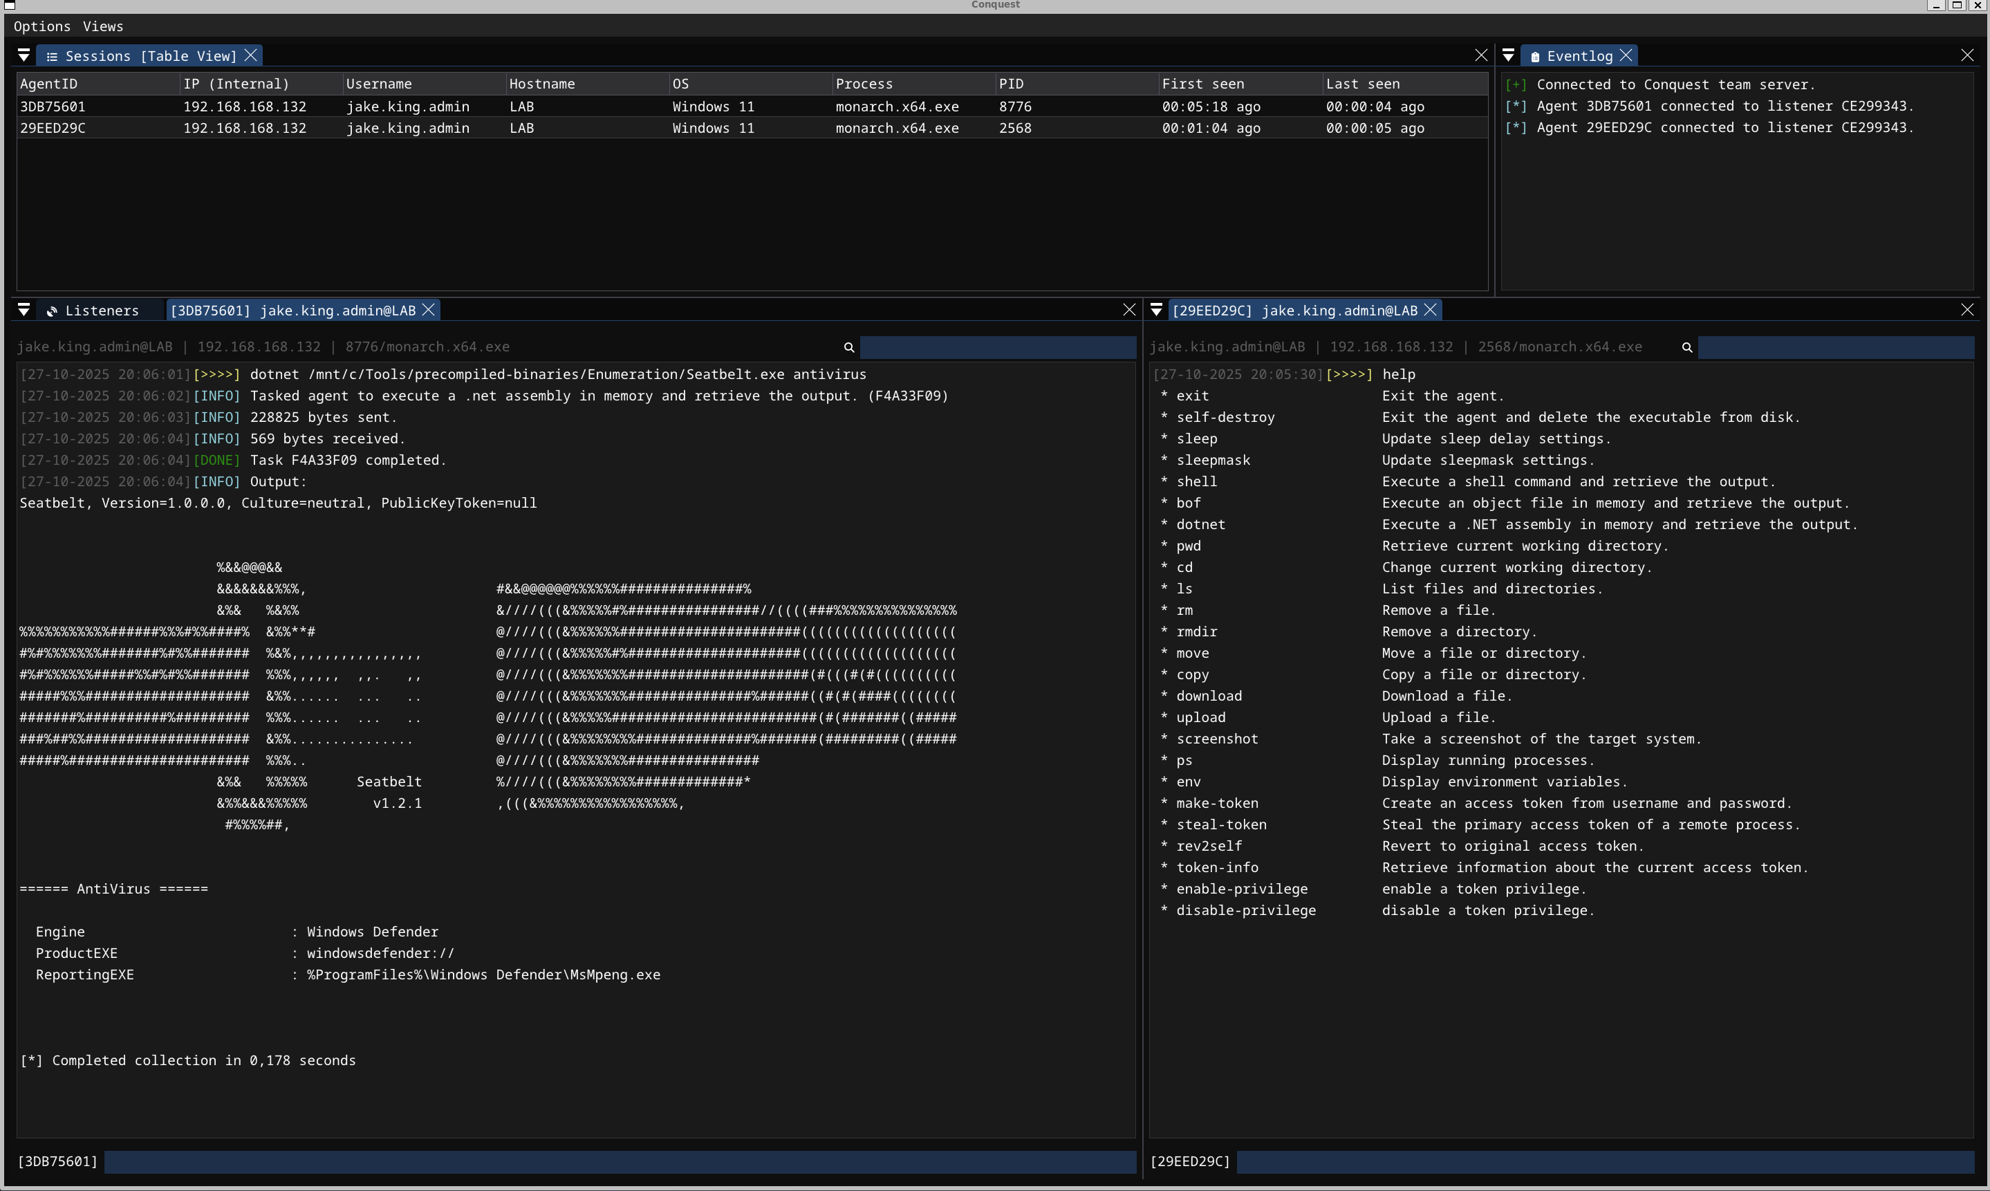The height and width of the screenshot is (1191, 1990).
Task: Open Eventlog panel dock dropdown arrow
Action: pos(1508,55)
